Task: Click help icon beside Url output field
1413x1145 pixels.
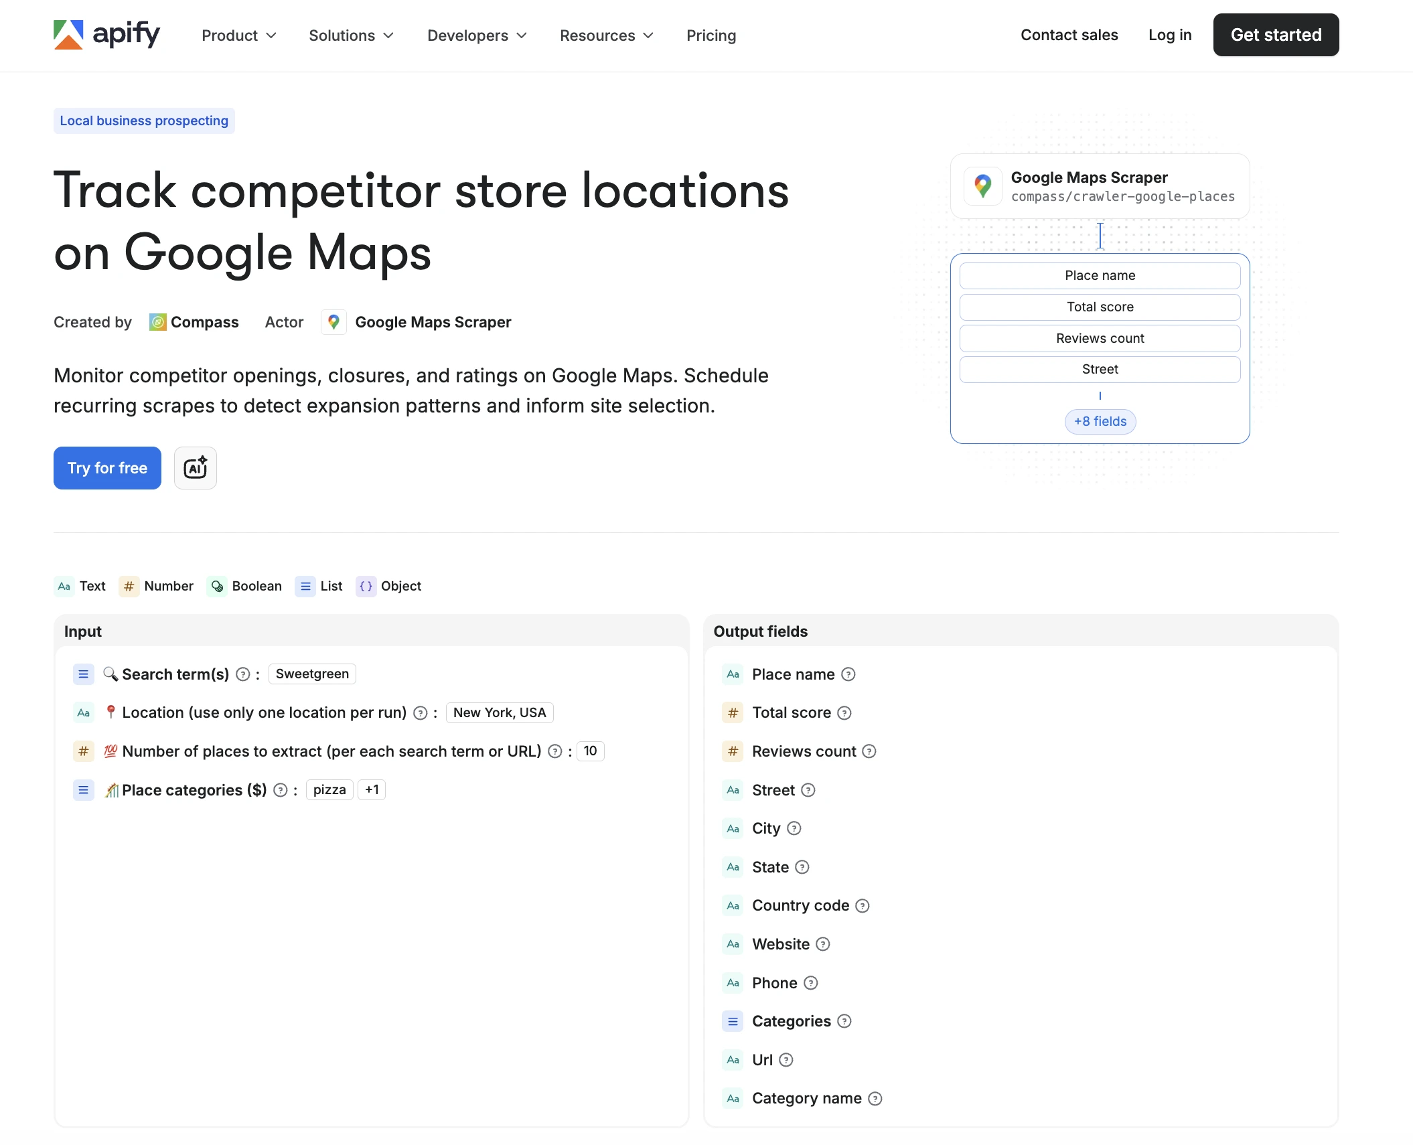Action: 786,1060
